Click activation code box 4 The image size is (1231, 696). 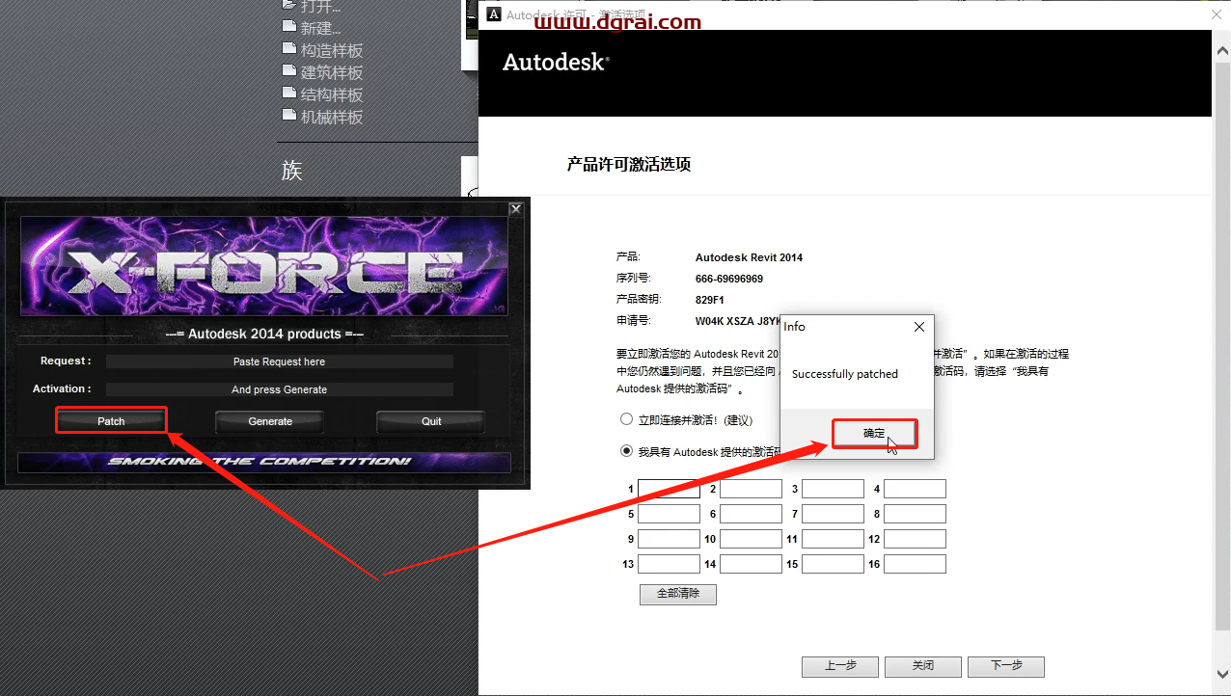click(915, 489)
